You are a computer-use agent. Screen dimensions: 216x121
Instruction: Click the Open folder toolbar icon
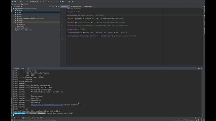pyautogui.click(x=12, y=1)
